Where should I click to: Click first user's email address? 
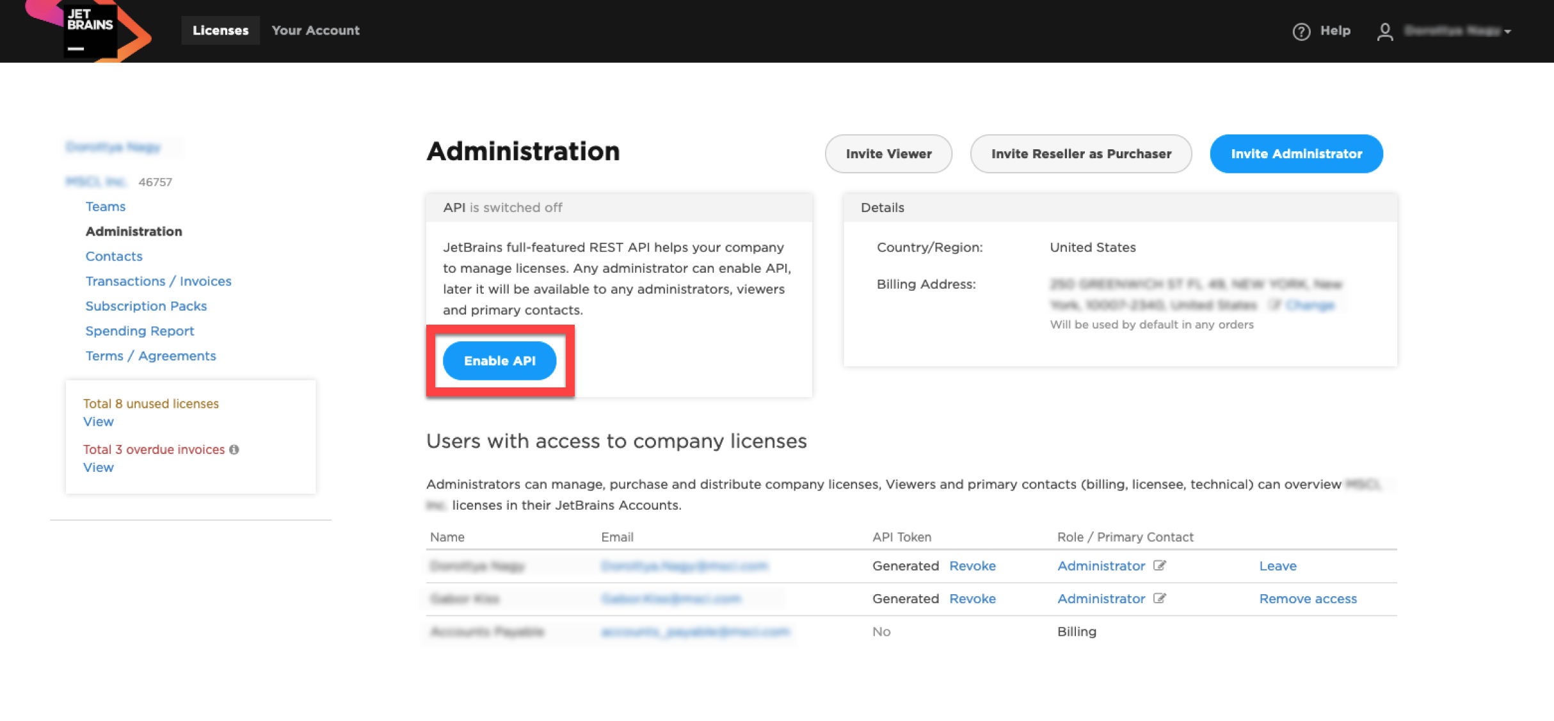pos(684,566)
